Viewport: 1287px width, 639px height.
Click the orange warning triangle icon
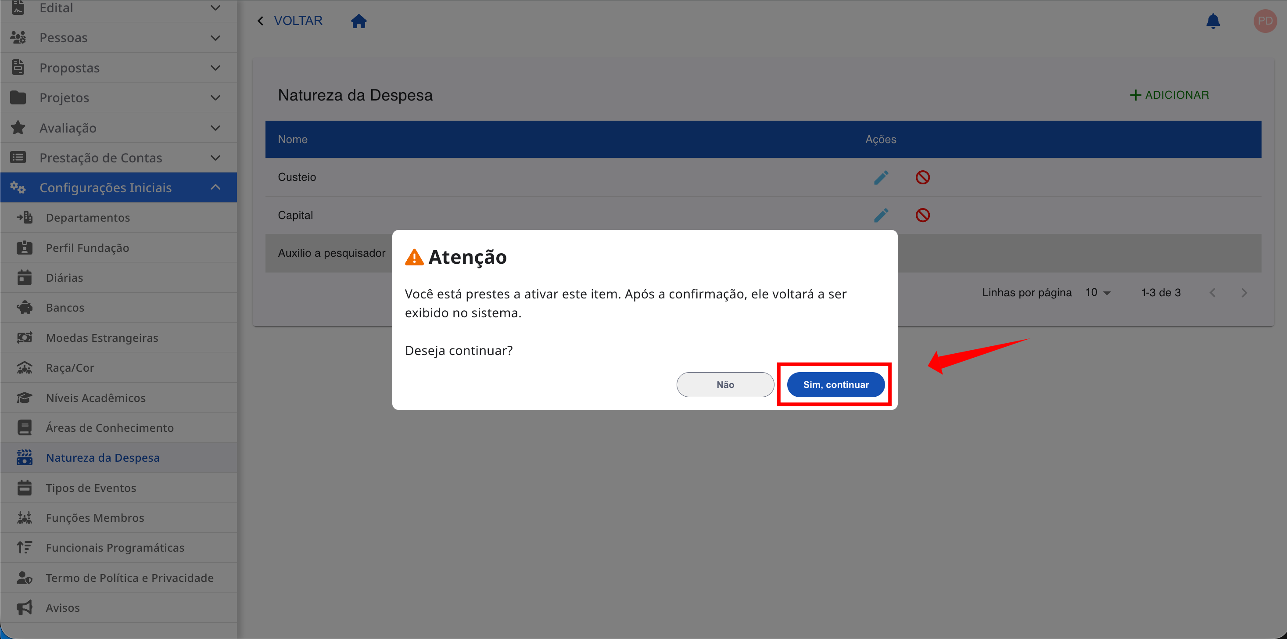tap(414, 257)
